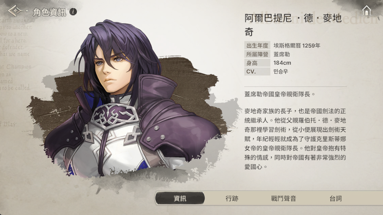The width and height of the screenshot is (383, 215).
Task: Open the info icon beside 角色資訊
Action: tap(73, 12)
